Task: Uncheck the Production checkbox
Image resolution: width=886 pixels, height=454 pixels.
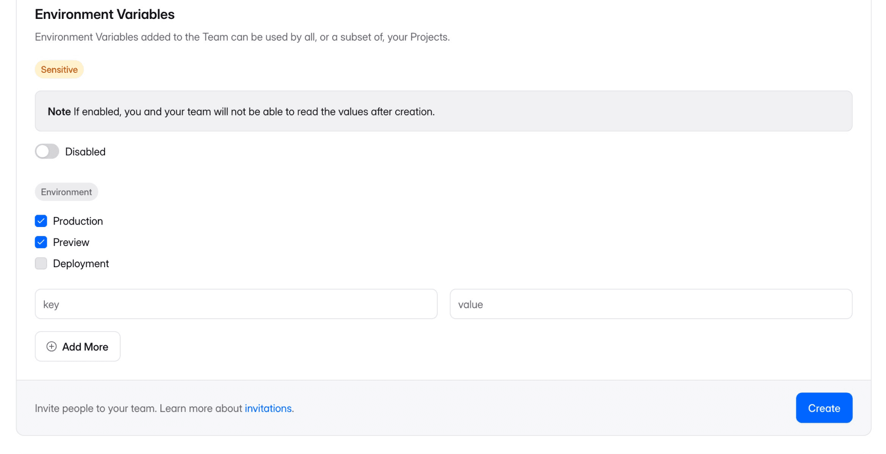Action: pyautogui.click(x=41, y=221)
